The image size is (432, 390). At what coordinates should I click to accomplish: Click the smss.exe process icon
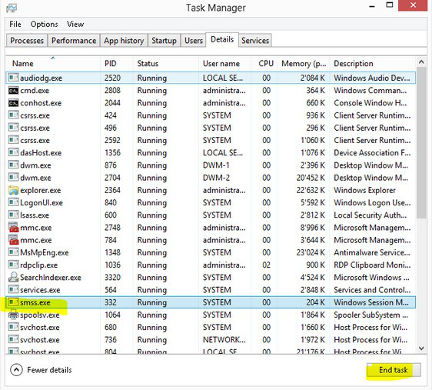coord(13,302)
